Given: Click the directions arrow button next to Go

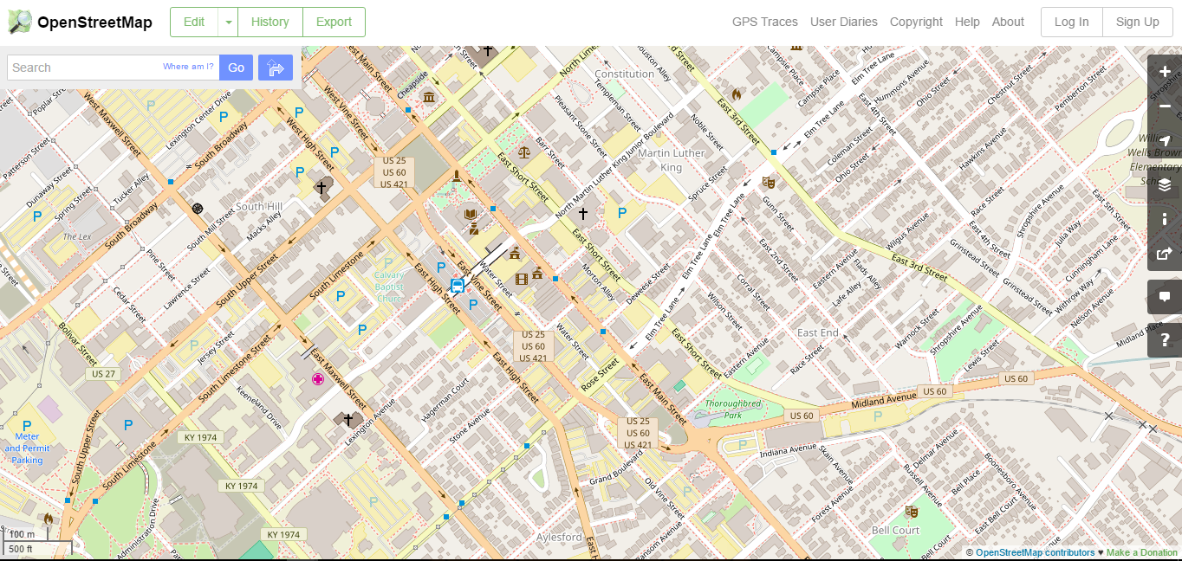Looking at the screenshot, I should click(x=276, y=68).
